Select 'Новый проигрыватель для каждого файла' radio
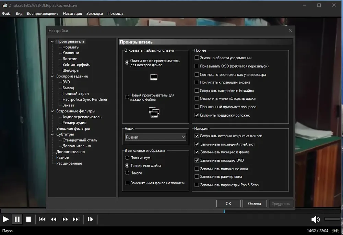Screen dimensions: 343x235 click(127, 97)
